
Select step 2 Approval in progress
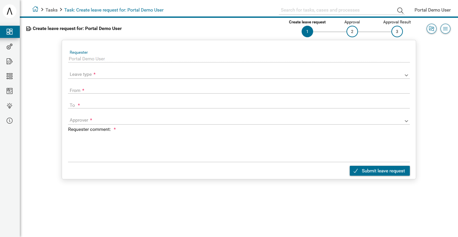(x=352, y=32)
